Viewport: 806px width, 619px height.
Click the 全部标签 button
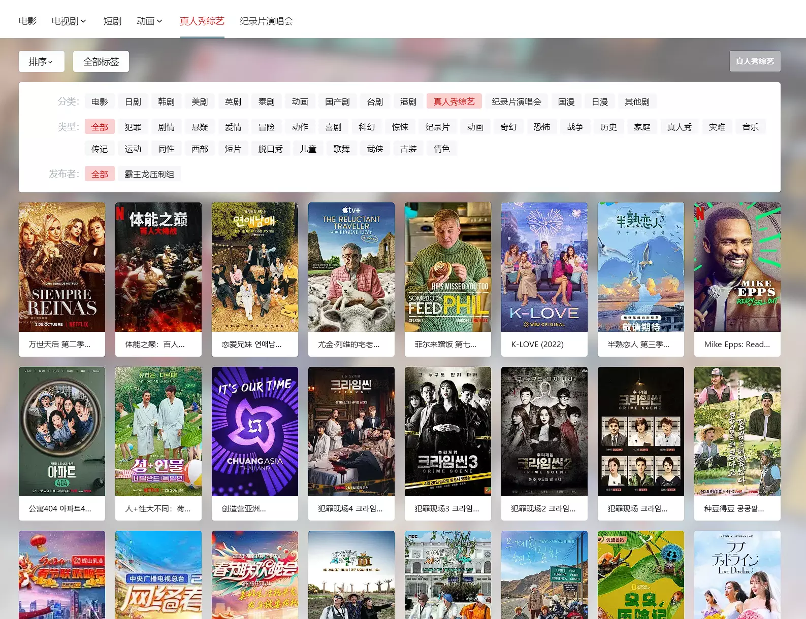[101, 61]
